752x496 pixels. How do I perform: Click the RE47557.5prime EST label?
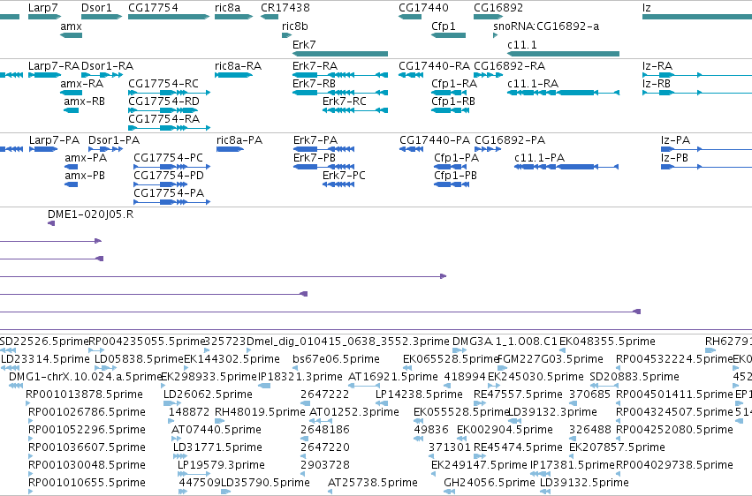tap(518, 394)
